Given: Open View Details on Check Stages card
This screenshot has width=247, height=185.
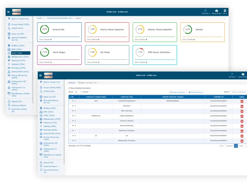Looking at the screenshot, I should tap(45, 62).
